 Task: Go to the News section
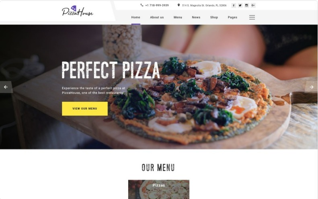196,17
